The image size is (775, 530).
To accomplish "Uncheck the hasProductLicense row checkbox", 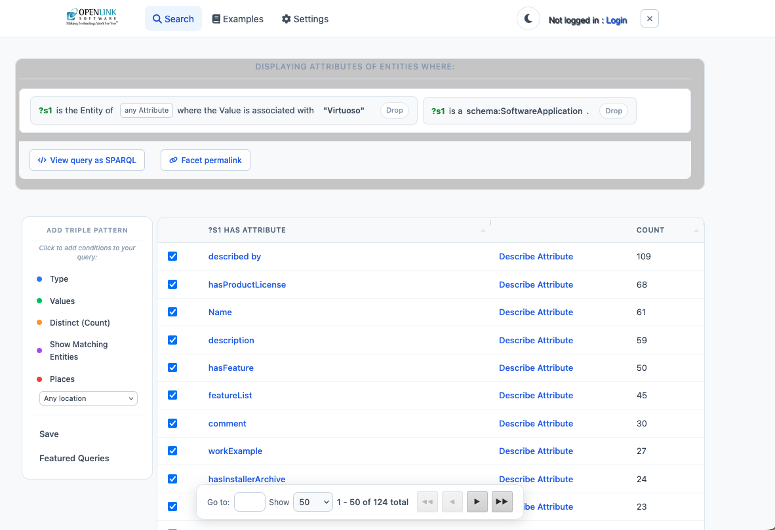I will 172,284.
